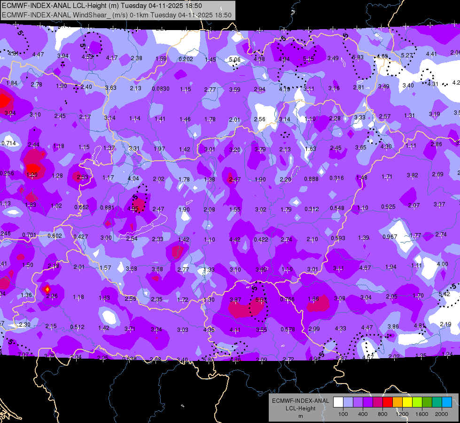
Task: Click the wind shear value 0.512
Action: pyautogui.click(x=77, y=327)
